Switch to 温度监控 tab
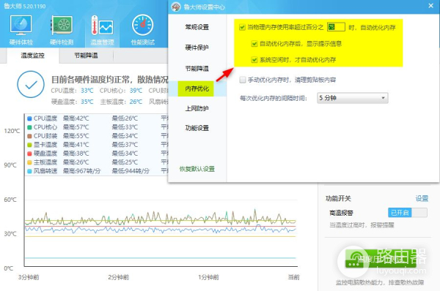Screen dimensions: 440x291 (32, 56)
